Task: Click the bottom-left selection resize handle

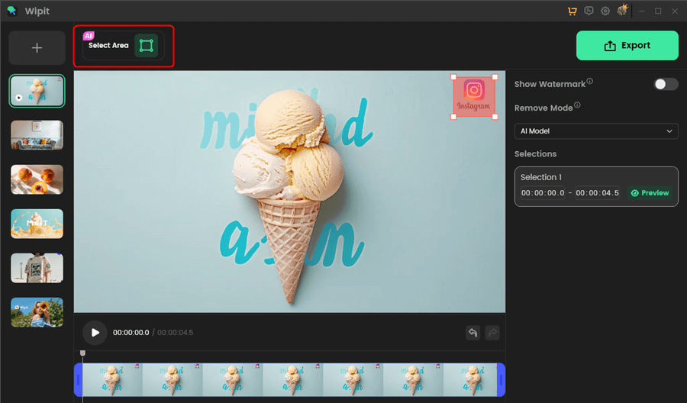Action: pos(453,117)
